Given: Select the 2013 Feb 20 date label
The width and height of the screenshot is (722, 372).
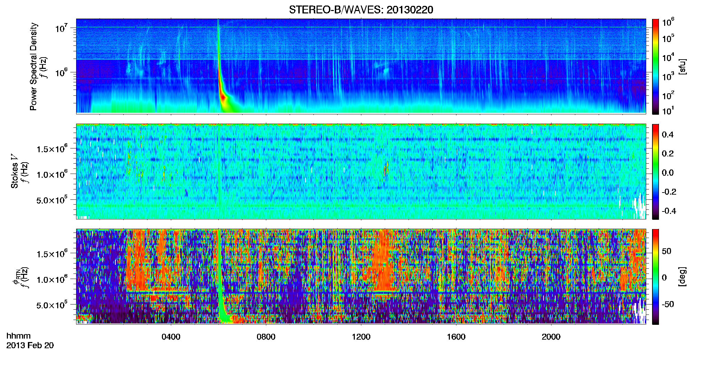Looking at the screenshot, I should [30, 345].
